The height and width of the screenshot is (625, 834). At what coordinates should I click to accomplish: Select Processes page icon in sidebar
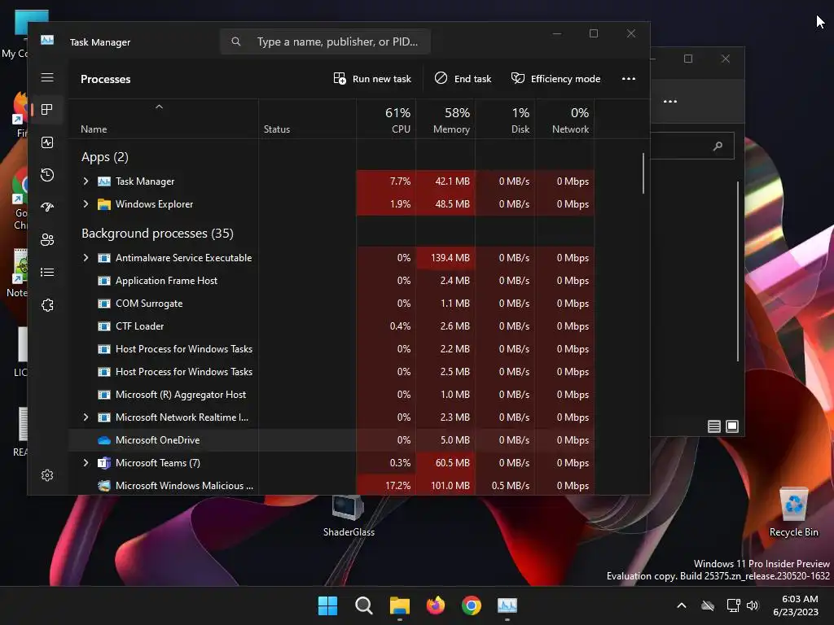tap(47, 110)
